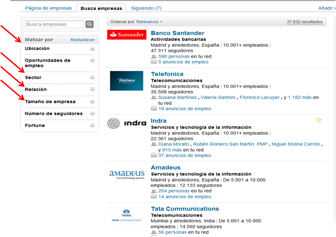Click briefcase icon beside 14 anuncios de empleo
Viewport: 336px width, 237px height.
click(x=154, y=196)
